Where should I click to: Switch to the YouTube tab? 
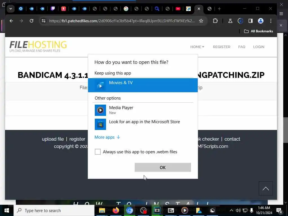(x=178, y=9)
